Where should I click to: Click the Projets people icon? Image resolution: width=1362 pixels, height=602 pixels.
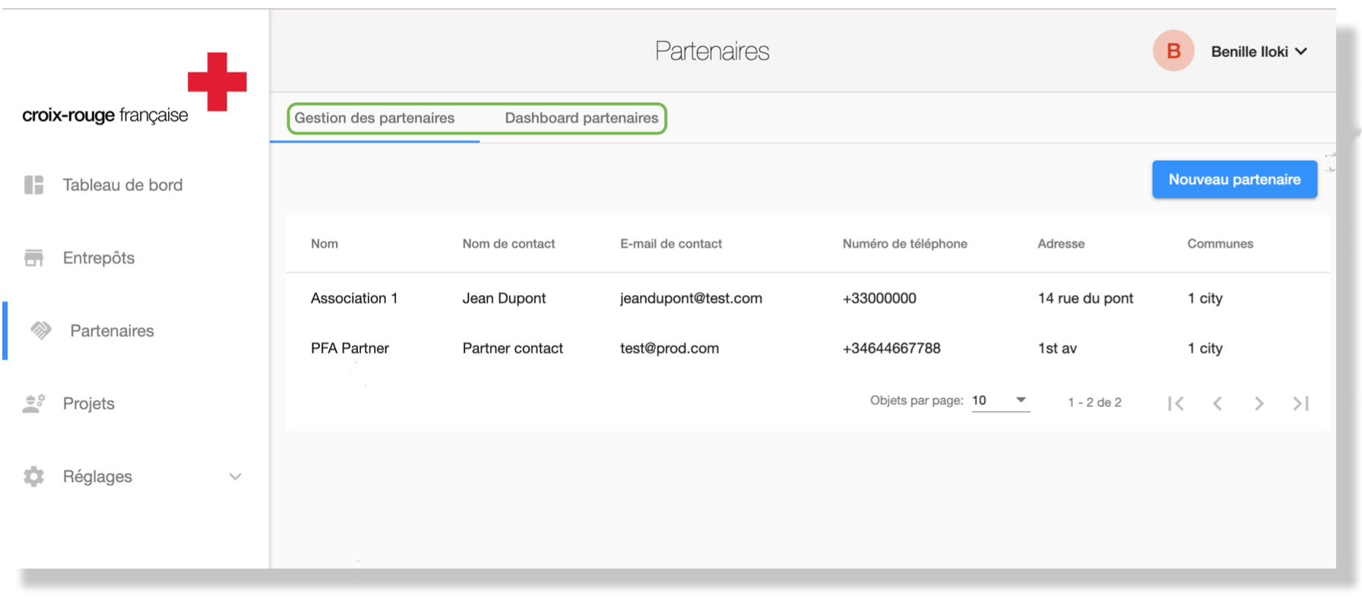pyautogui.click(x=34, y=404)
